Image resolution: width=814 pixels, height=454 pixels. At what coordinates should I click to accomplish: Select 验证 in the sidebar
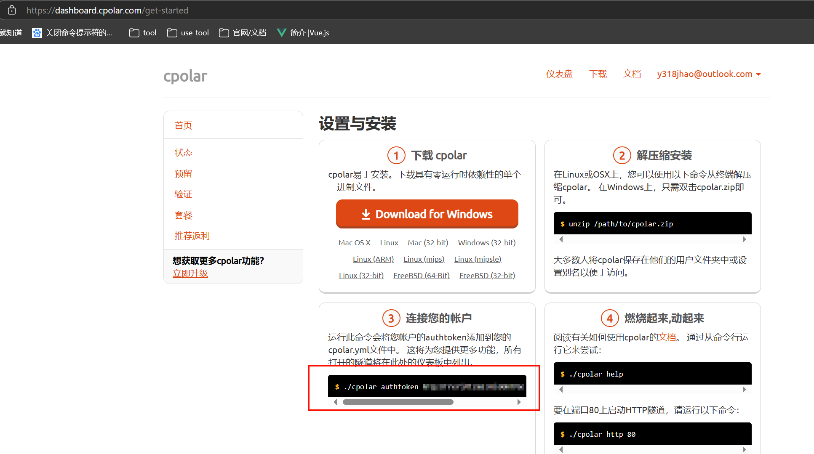(183, 194)
